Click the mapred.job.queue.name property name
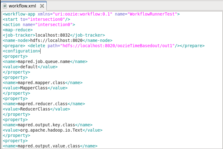Image resolution: width=223 pixels, height=149 pixels. [44, 61]
